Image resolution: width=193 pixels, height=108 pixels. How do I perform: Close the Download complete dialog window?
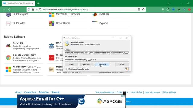click(x=127, y=38)
